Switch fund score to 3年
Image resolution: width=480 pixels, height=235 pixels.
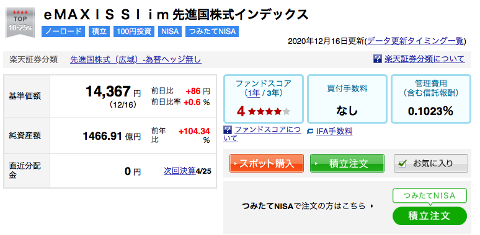271,93
